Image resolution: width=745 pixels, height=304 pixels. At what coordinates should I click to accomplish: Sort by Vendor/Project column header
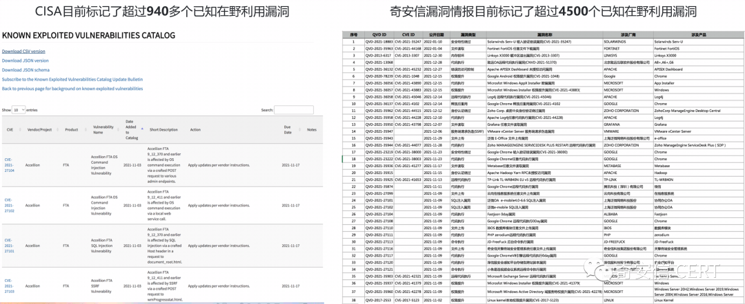[39, 130]
